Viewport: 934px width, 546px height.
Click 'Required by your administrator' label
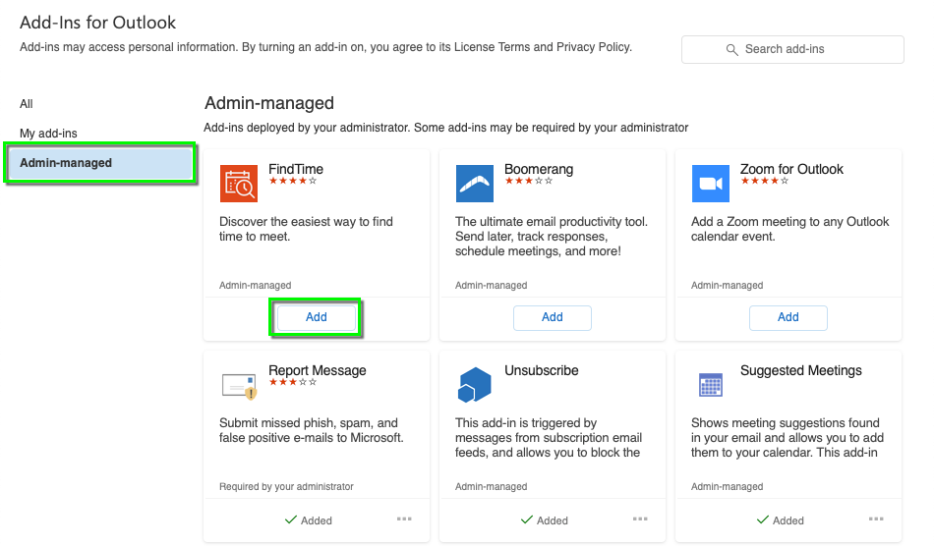click(286, 486)
